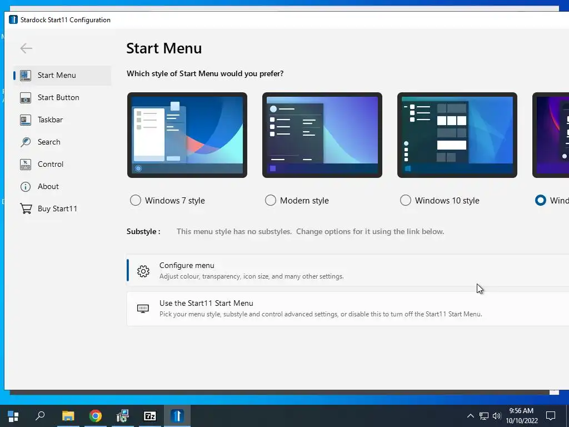
Task: Click the Buy Start11 shopping cart icon
Action: pyautogui.click(x=26, y=209)
